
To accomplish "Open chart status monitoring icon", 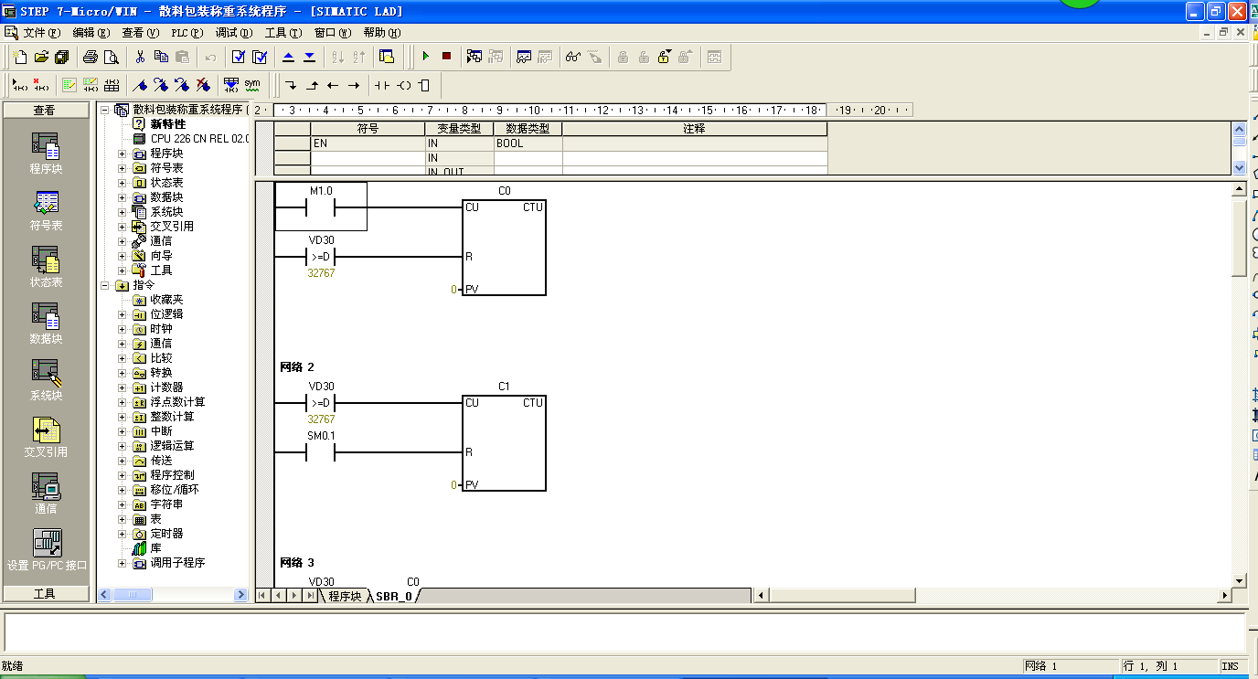I will pyautogui.click(x=524, y=57).
